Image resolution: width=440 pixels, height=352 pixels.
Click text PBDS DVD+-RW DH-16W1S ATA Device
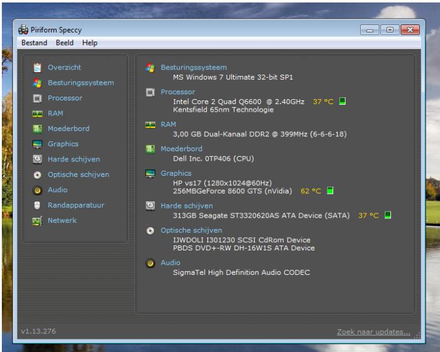tap(244, 248)
